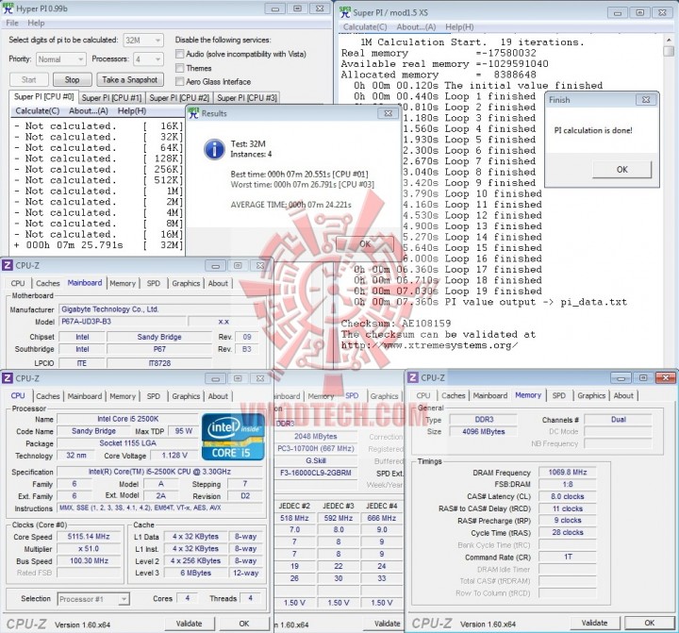
Task: Open the Help menu in Hyper PI
Action: pyautogui.click(x=36, y=23)
